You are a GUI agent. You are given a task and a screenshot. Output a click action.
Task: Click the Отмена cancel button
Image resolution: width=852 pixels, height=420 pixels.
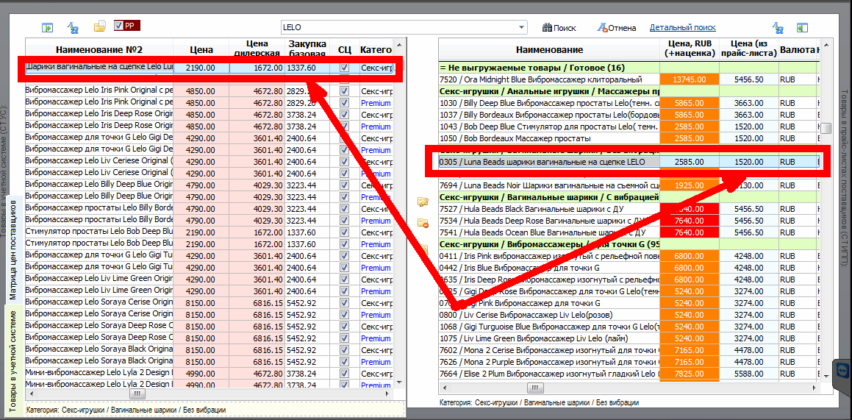[x=616, y=28]
